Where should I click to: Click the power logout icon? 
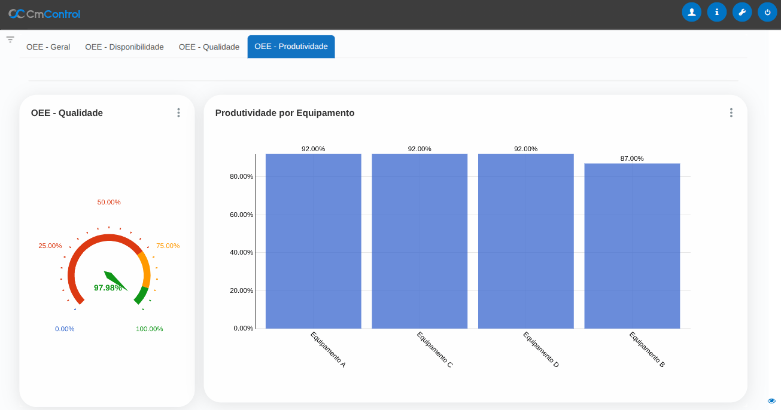pos(767,12)
